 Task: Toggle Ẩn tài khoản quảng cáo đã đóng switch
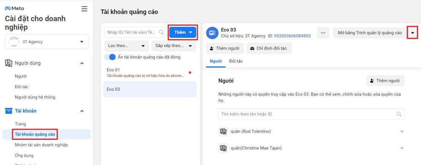click(x=110, y=57)
